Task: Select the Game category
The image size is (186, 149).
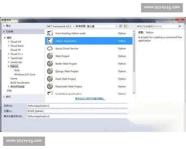Action: click(x=14, y=79)
